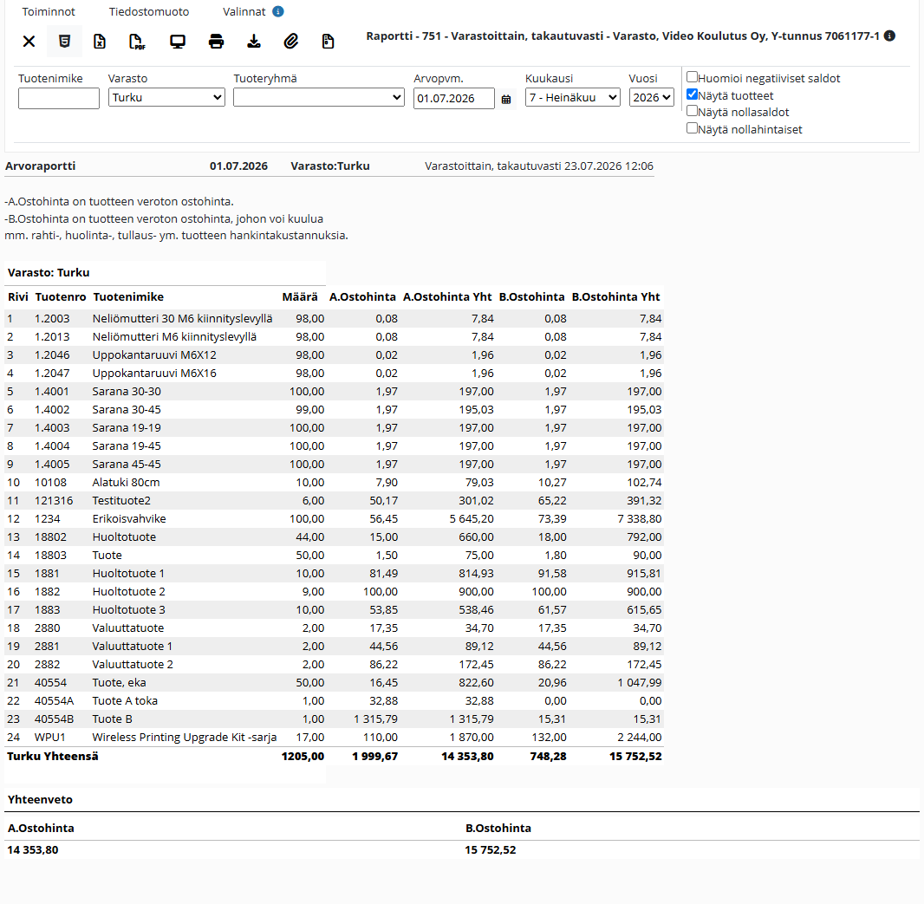
Task: Open the Toiminnot menu
Action: click(49, 12)
